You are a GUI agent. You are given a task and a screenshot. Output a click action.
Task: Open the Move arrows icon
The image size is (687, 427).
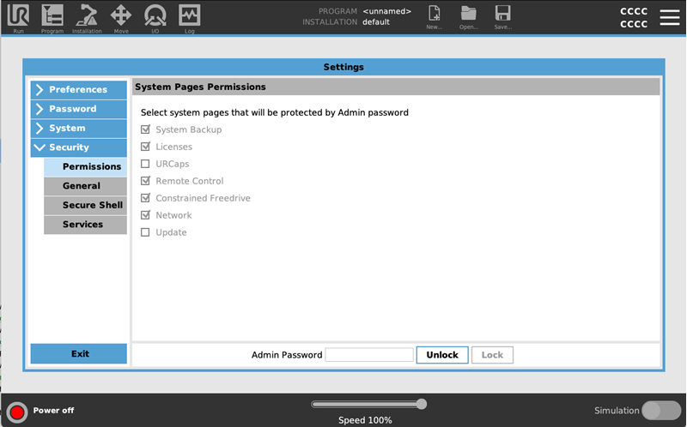pos(121,15)
